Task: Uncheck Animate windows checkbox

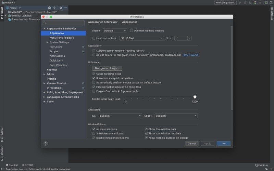Action: [94, 129]
